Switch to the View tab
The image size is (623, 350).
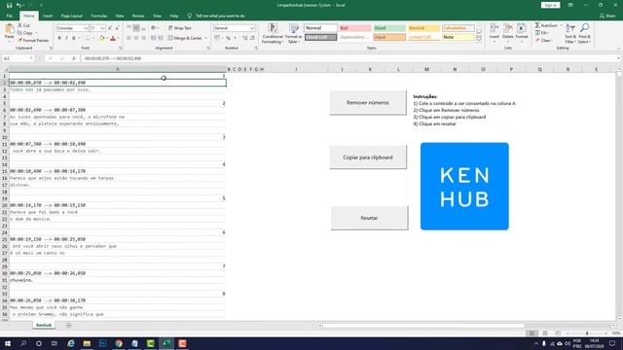pos(157,16)
